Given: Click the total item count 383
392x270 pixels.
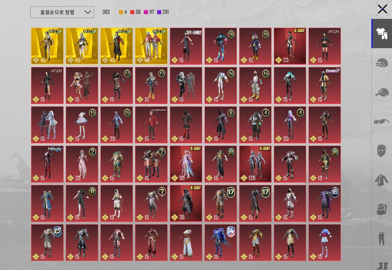Looking at the screenshot, I should coord(106,12).
